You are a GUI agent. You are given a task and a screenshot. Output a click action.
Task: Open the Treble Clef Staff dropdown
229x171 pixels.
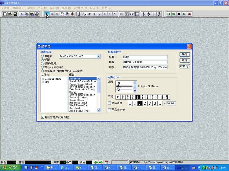pos(99,56)
